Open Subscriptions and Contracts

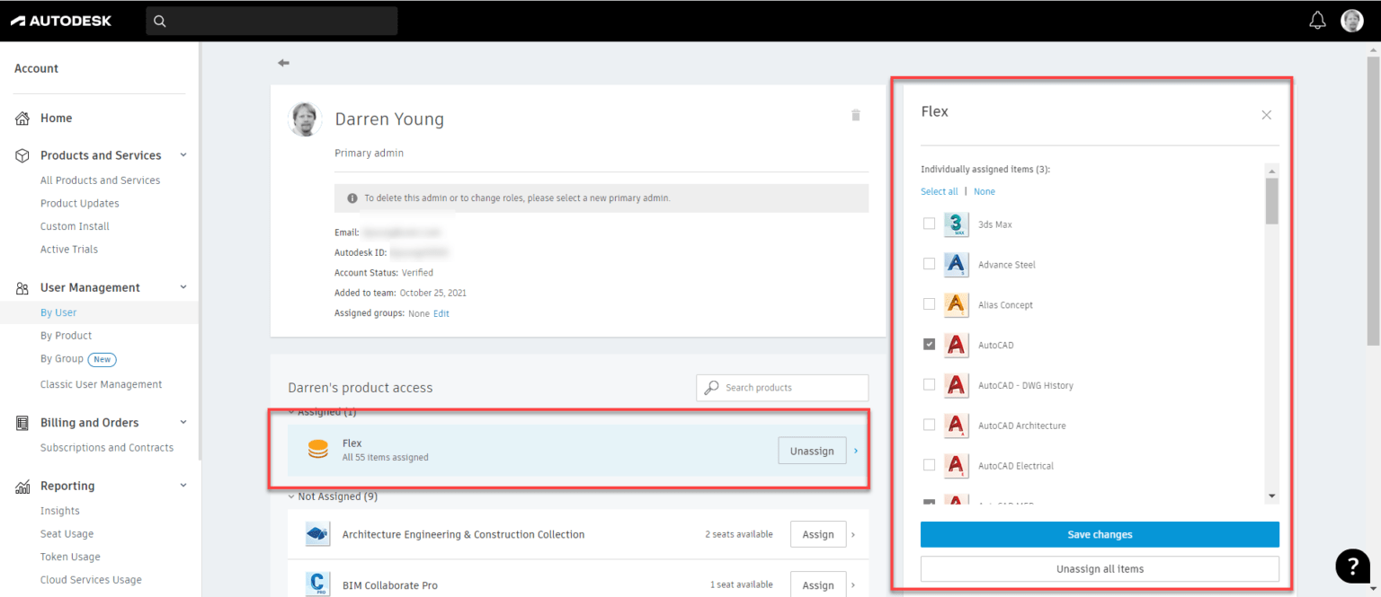point(107,447)
